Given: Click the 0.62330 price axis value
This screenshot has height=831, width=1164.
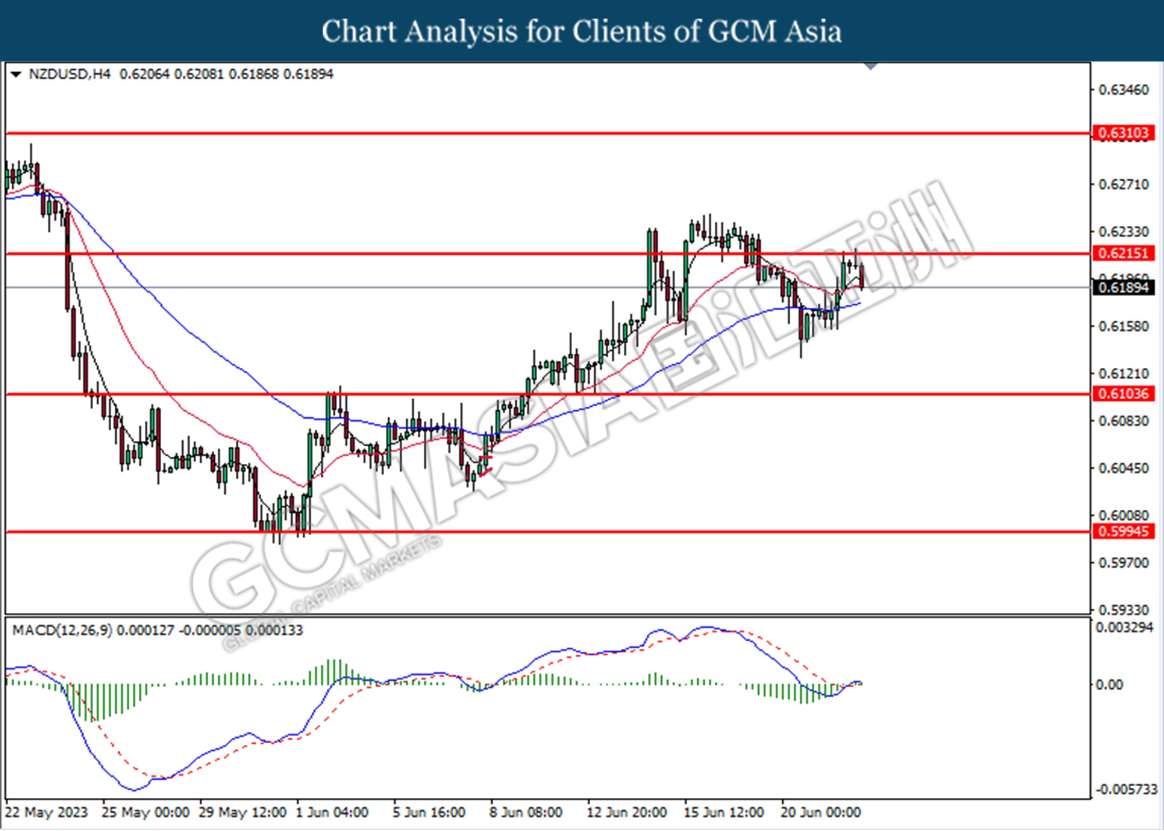Looking at the screenshot, I should click(1123, 232).
